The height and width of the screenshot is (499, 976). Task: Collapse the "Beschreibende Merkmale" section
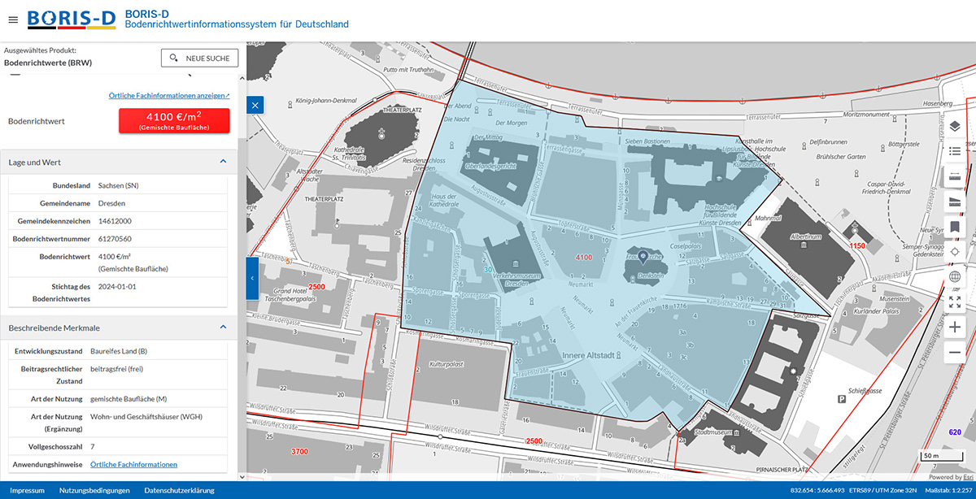(x=224, y=328)
